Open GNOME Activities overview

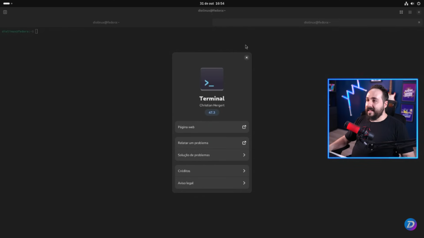point(8,3)
